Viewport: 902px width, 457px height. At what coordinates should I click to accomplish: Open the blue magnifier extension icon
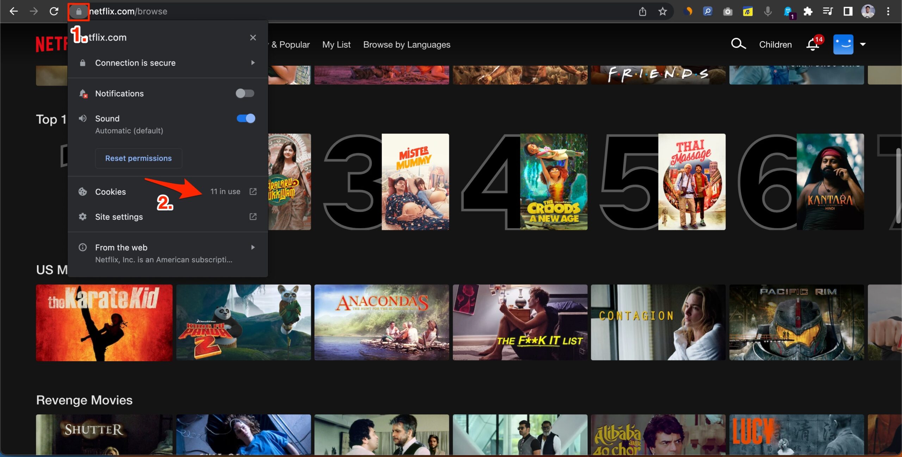pos(708,12)
